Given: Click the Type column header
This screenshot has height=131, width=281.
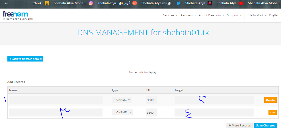Looking at the screenshot, I should [115, 90].
